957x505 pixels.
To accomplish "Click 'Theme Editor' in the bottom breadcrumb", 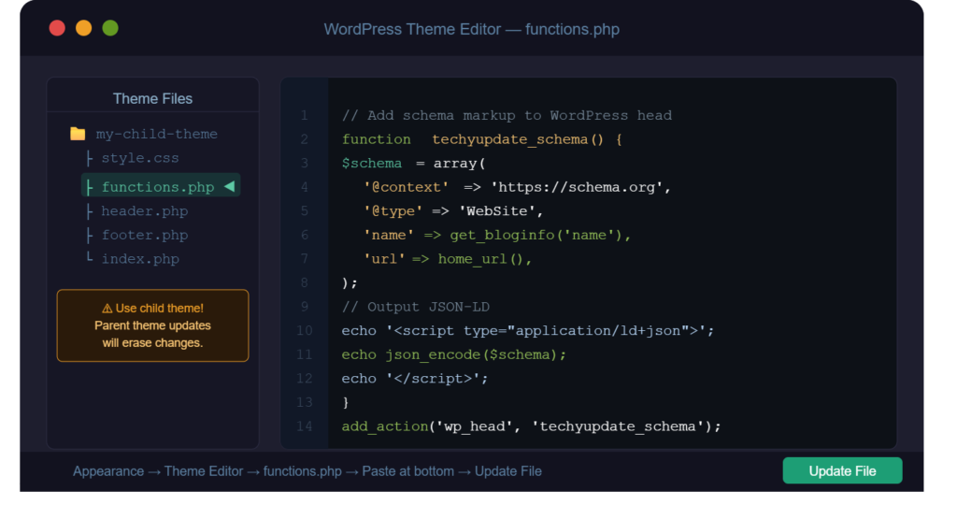I will pyautogui.click(x=203, y=471).
